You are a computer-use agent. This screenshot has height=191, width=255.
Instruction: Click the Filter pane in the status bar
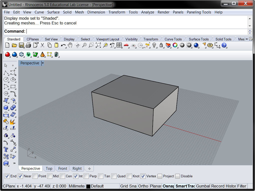pyautogui.click(x=242, y=186)
